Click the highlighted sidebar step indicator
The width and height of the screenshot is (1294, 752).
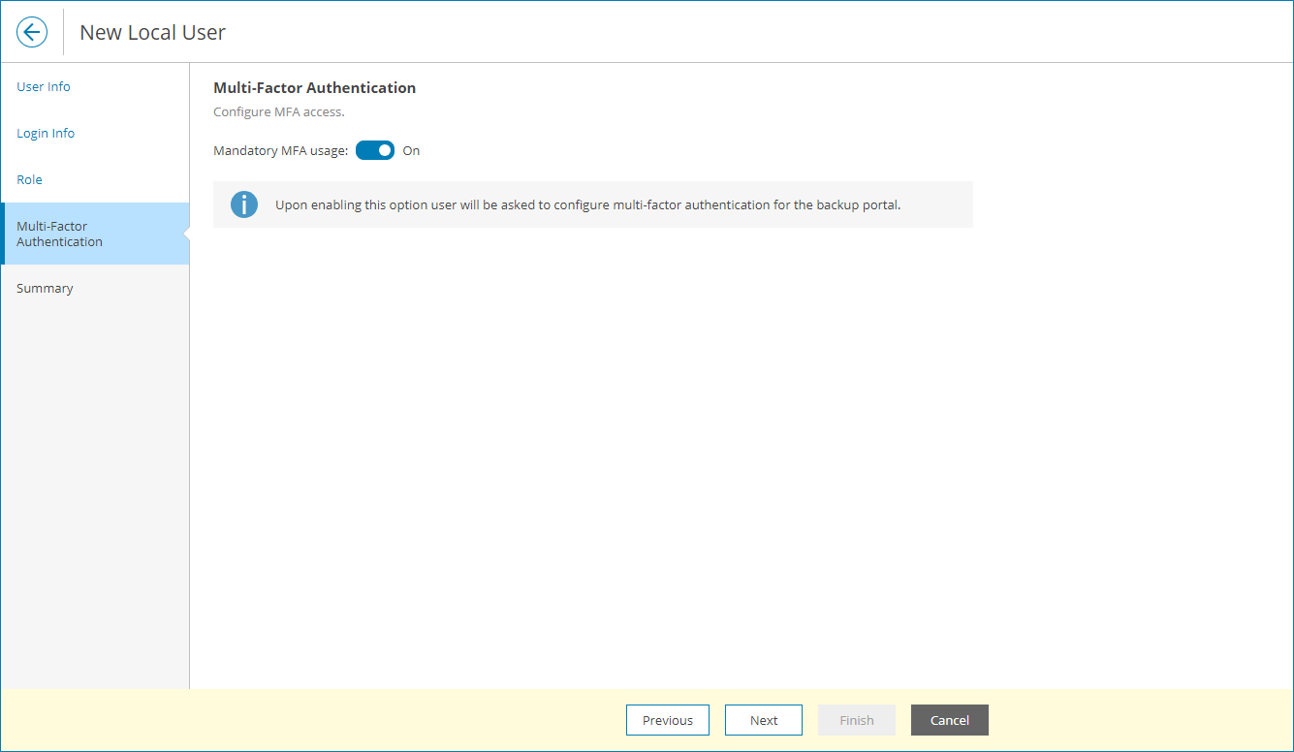(x=94, y=234)
